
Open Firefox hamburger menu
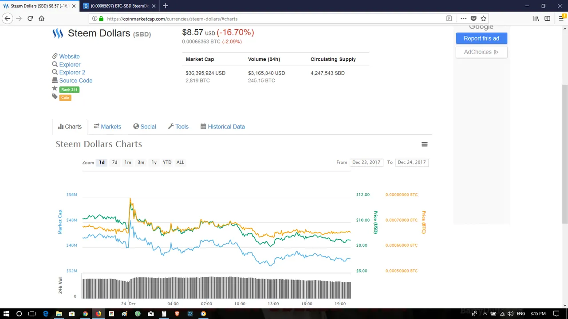point(561,19)
